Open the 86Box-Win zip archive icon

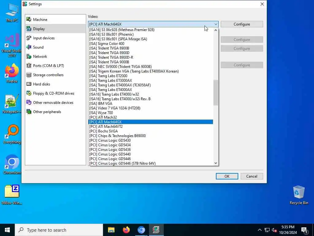[x=12, y=195]
